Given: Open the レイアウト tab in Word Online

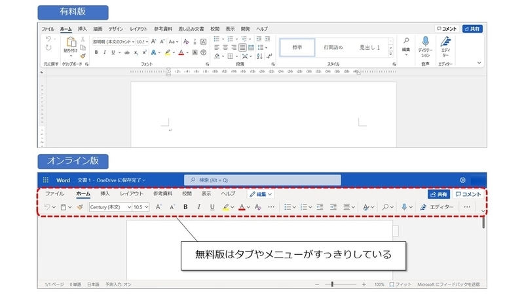Looking at the screenshot, I should click(132, 193).
